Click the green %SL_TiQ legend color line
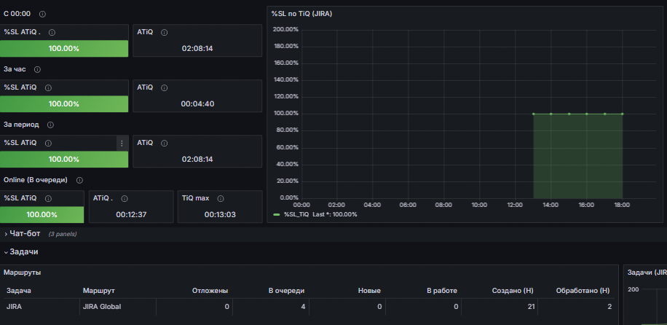This screenshot has width=667, height=325. 277,214
